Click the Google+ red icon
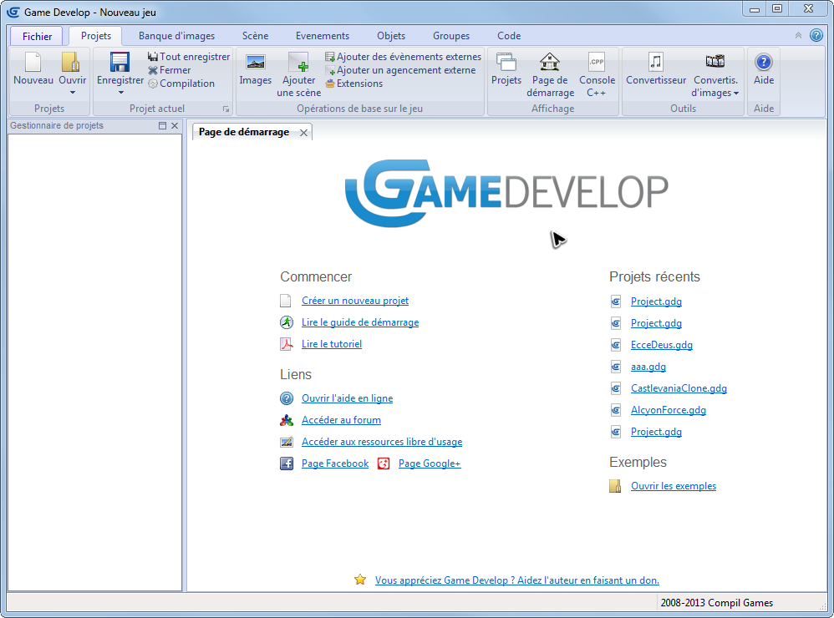 pyautogui.click(x=384, y=463)
